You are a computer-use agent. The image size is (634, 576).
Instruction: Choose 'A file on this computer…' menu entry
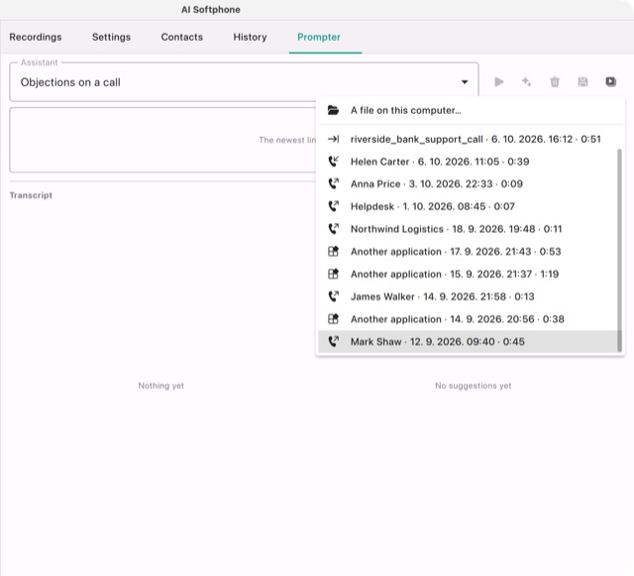pos(471,110)
